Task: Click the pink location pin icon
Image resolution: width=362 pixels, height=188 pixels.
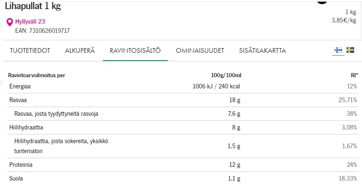Action: [x=10, y=22]
